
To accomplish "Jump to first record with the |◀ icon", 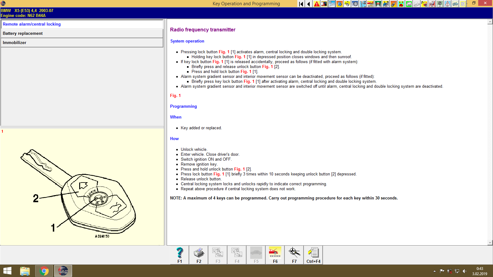I will pos(301,4).
